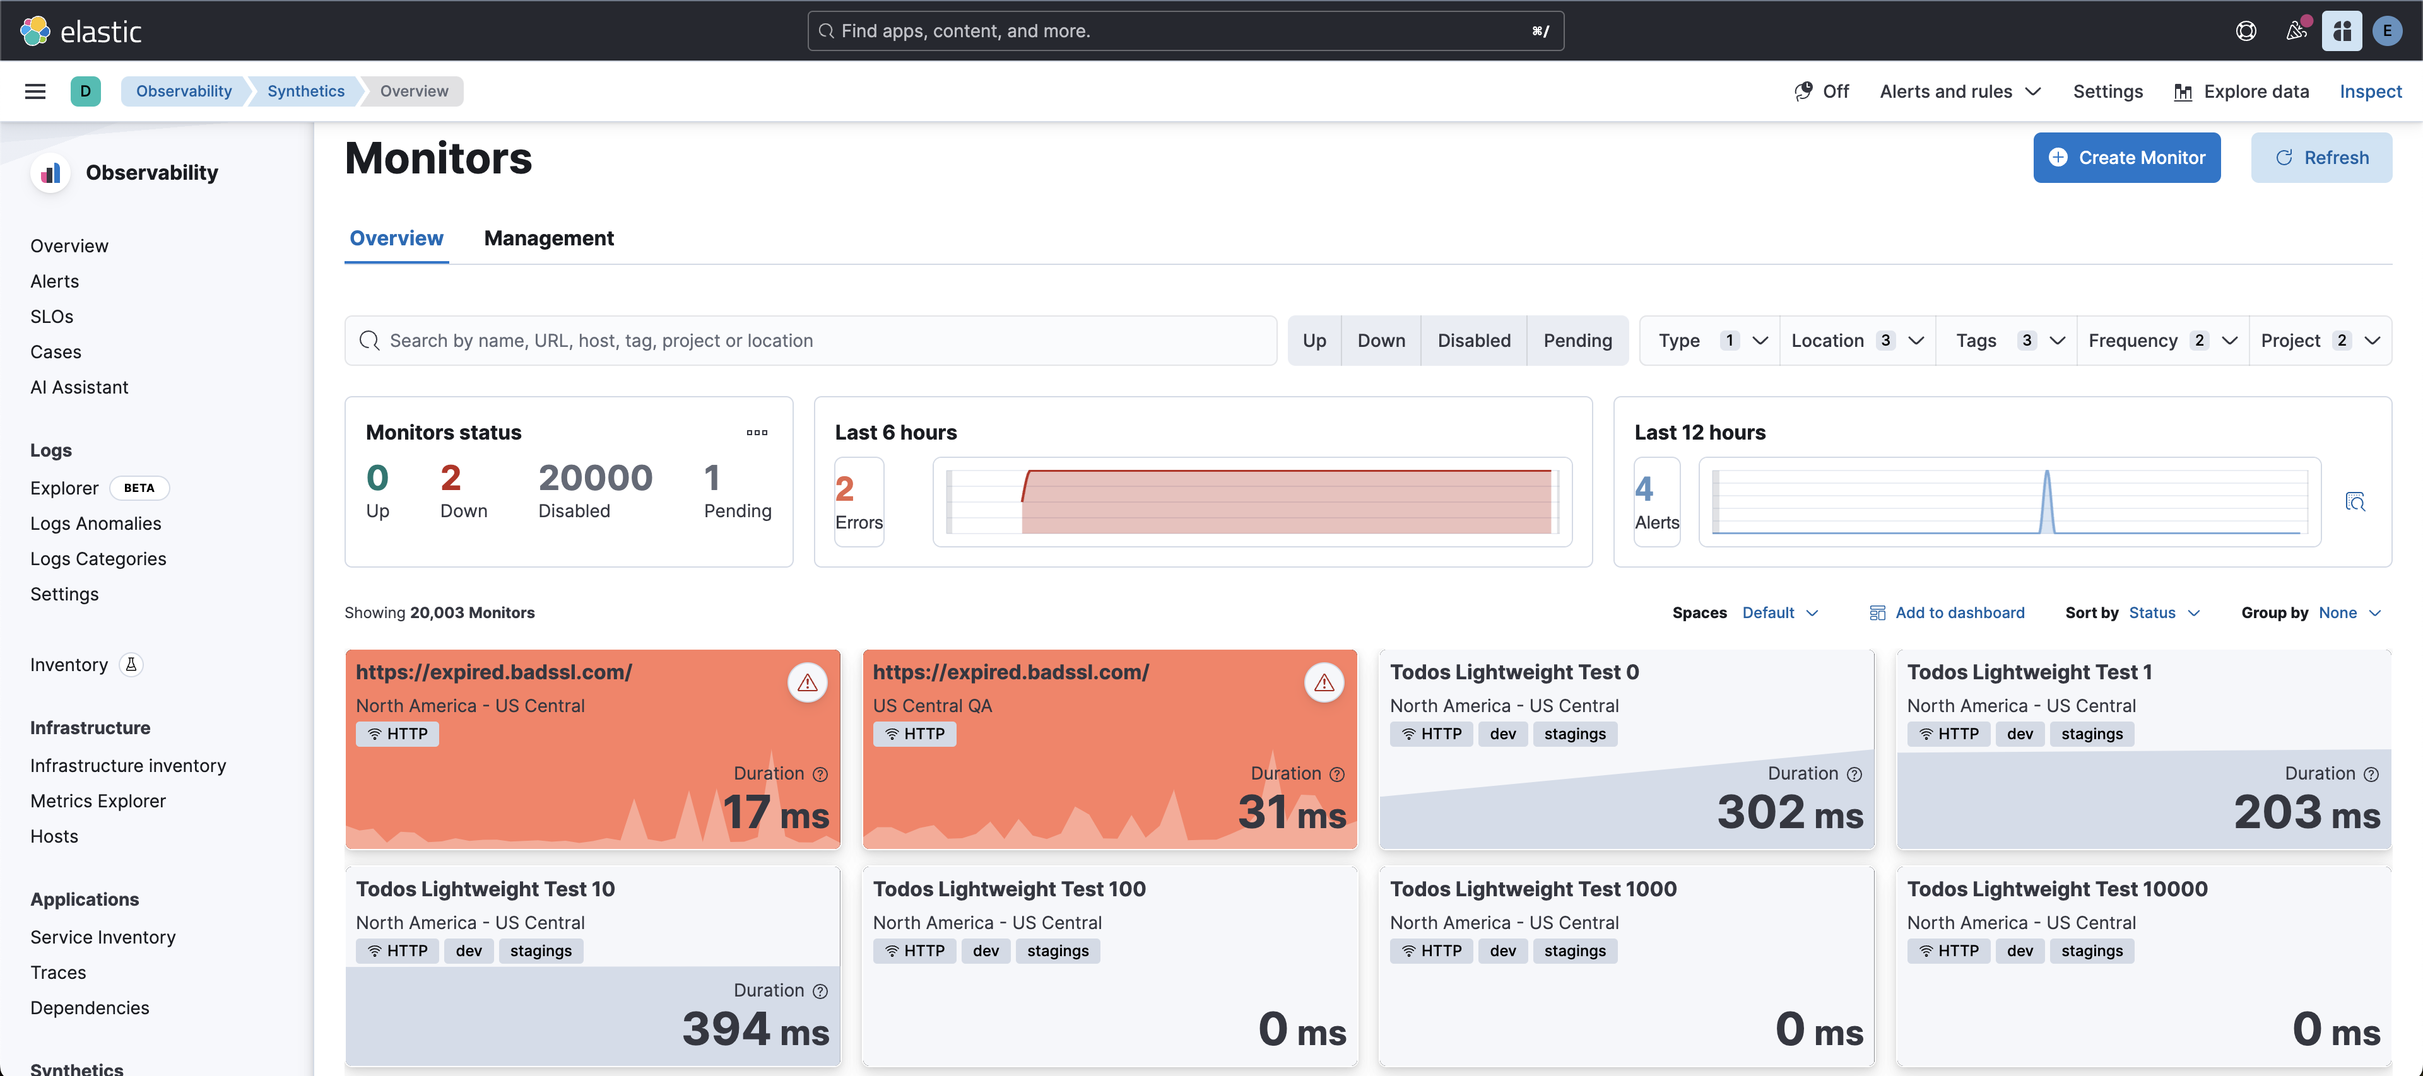The height and width of the screenshot is (1076, 2423).
Task: Click the Observability sidebar logo icon
Action: 50,173
